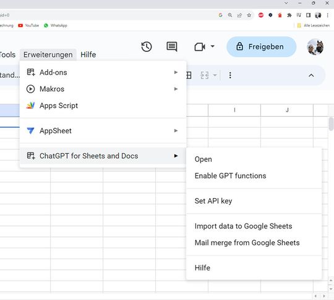334x300 pixels.
Task: Click the borders toolbar icon
Action: click(x=189, y=75)
